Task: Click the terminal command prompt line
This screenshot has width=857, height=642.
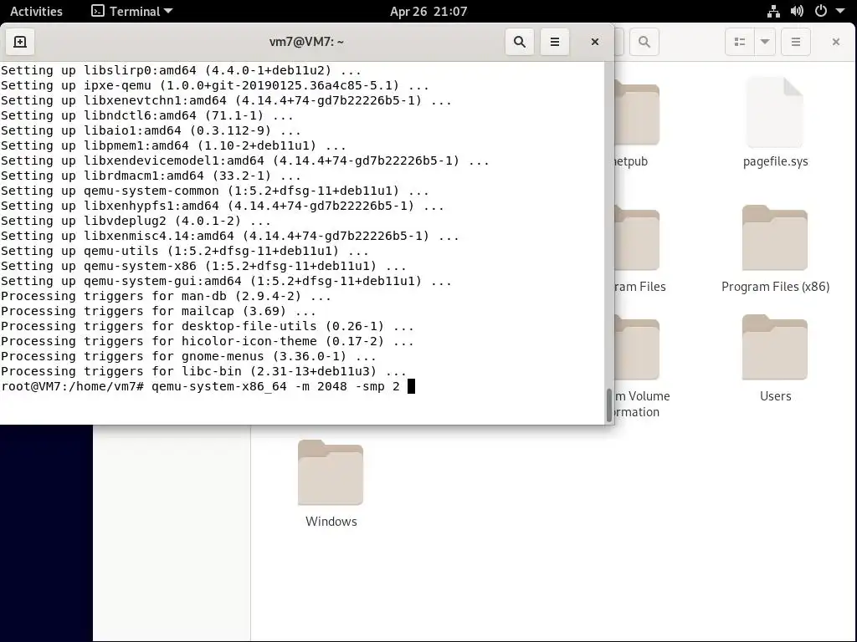Action: (208, 386)
